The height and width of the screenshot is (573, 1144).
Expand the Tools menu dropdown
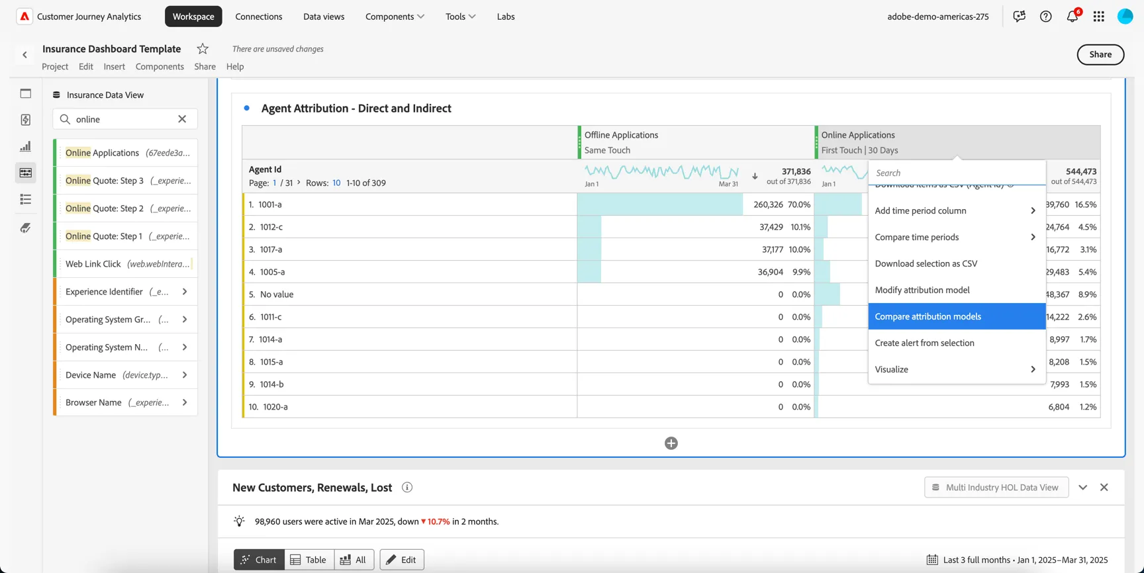click(x=461, y=17)
